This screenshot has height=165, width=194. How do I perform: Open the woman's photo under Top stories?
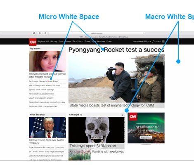47,61
